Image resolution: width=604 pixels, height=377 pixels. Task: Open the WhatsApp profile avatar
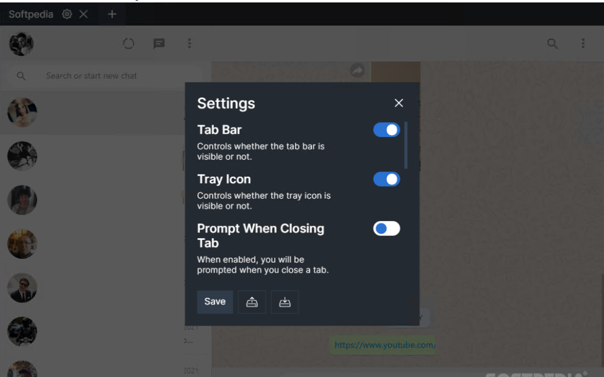tap(21, 43)
